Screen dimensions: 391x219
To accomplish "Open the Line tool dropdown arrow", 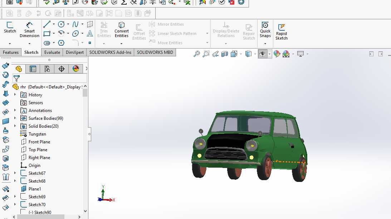I will [x=54, y=24].
